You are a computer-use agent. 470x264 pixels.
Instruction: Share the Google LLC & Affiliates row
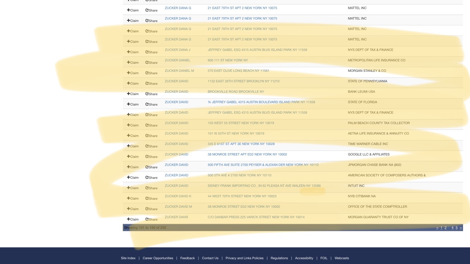(151, 157)
